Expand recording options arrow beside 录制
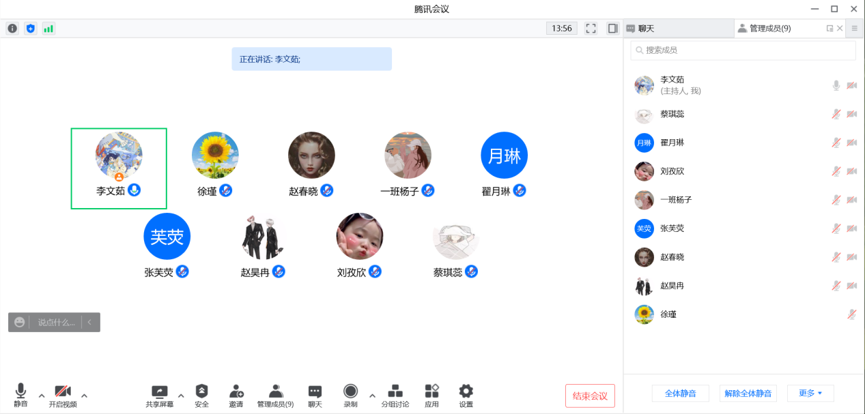The width and height of the screenshot is (865, 414). (371, 395)
